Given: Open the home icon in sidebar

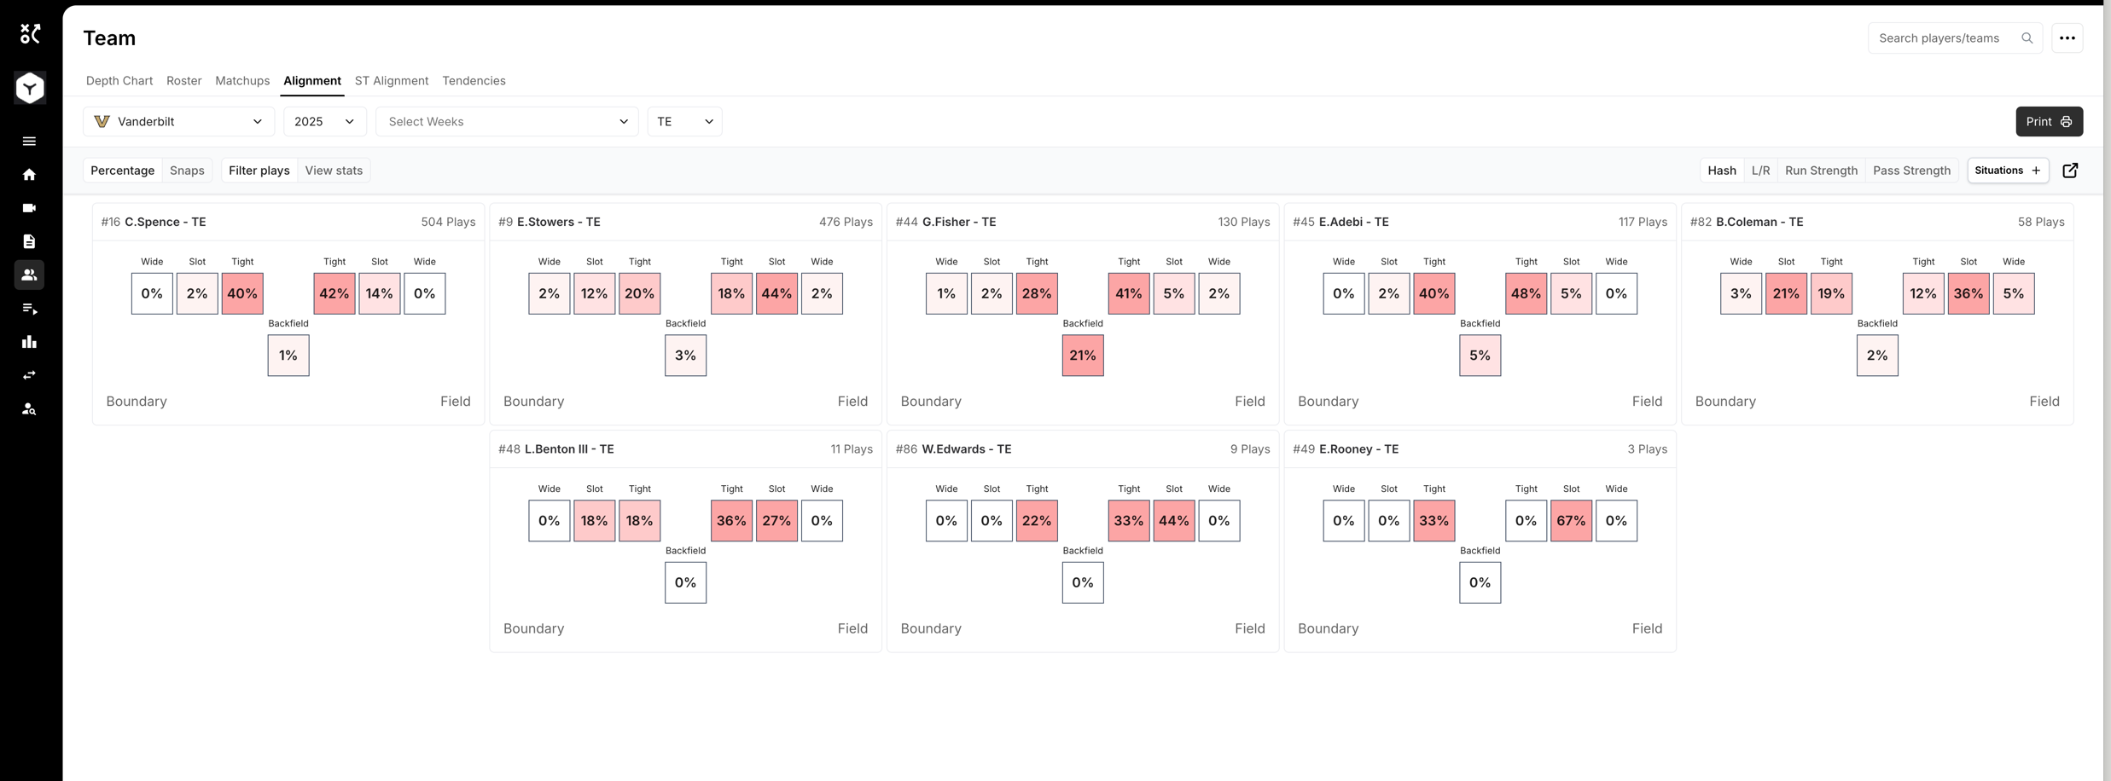Looking at the screenshot, I should tap(29, 175).
